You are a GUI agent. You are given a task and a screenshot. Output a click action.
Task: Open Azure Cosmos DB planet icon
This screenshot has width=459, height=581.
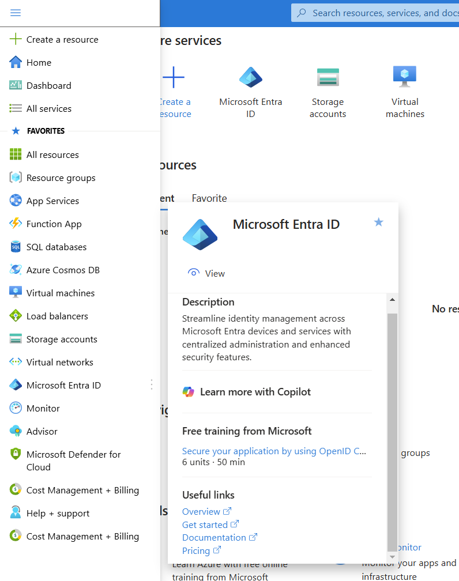point(15,270)
